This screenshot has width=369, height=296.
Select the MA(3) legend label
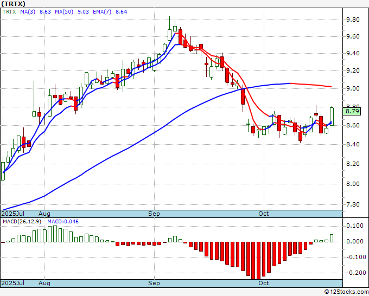[28, 12]
